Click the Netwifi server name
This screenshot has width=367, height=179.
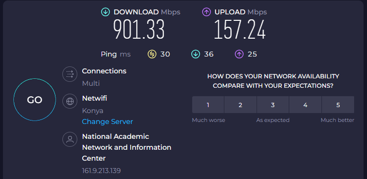pyautogui.click(x=95, y=98)
